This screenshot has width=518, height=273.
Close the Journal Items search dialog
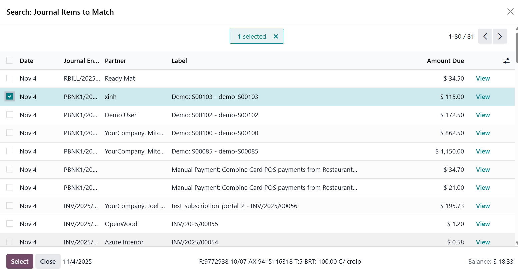click(510, 12)
